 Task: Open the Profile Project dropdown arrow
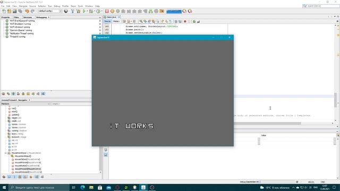101,11
